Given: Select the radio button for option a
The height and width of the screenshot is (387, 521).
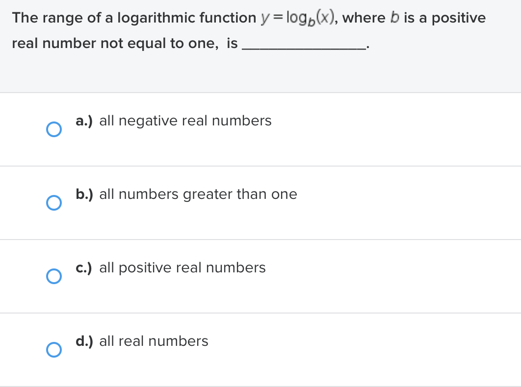Looking at the screenshot, I should [54, 129].
